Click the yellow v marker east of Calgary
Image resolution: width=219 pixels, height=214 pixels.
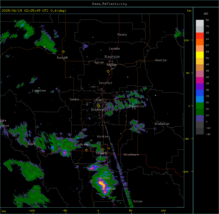click(x=109, y=148)
